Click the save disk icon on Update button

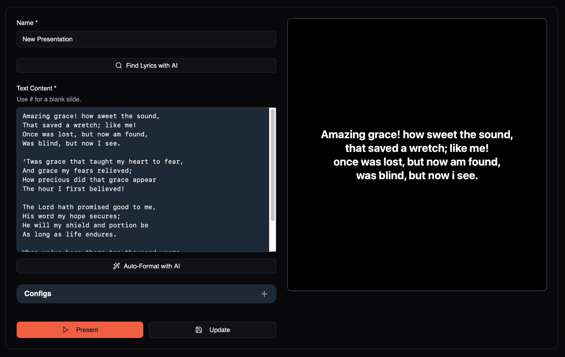click(x=199, y=330)
